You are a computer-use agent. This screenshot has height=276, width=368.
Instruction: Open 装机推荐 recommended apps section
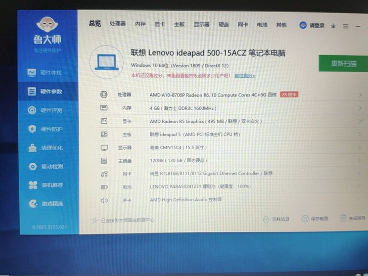coord(46,185)
